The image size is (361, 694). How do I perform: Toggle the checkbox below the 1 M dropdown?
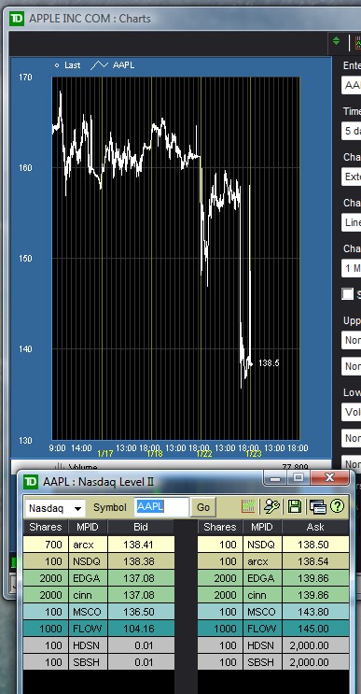click(348, 294)
